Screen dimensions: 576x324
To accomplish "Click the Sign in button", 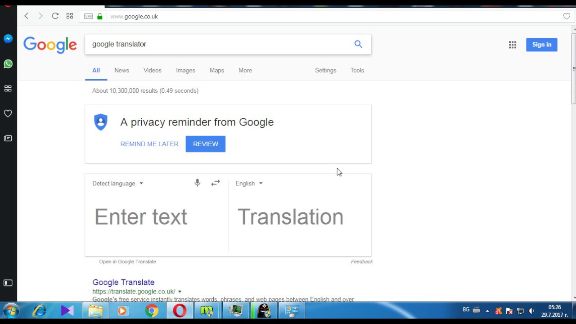I will coord(542,45).
